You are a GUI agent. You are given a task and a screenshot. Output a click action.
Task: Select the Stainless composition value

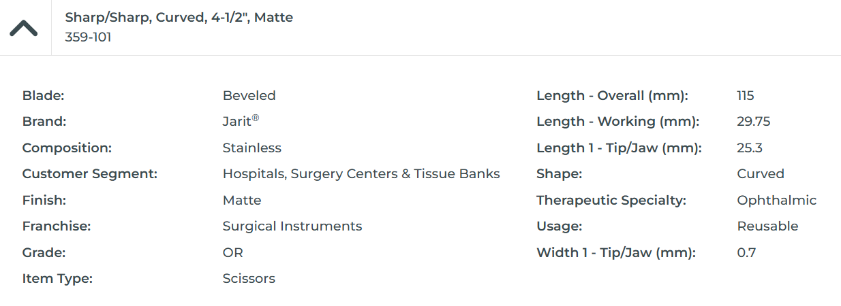(x=251, y=148)
